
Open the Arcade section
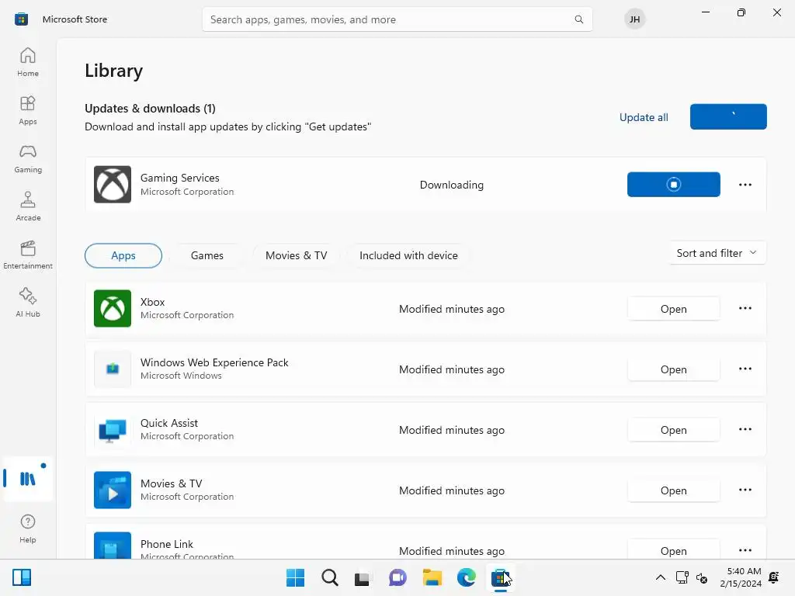tap(28, 206)
